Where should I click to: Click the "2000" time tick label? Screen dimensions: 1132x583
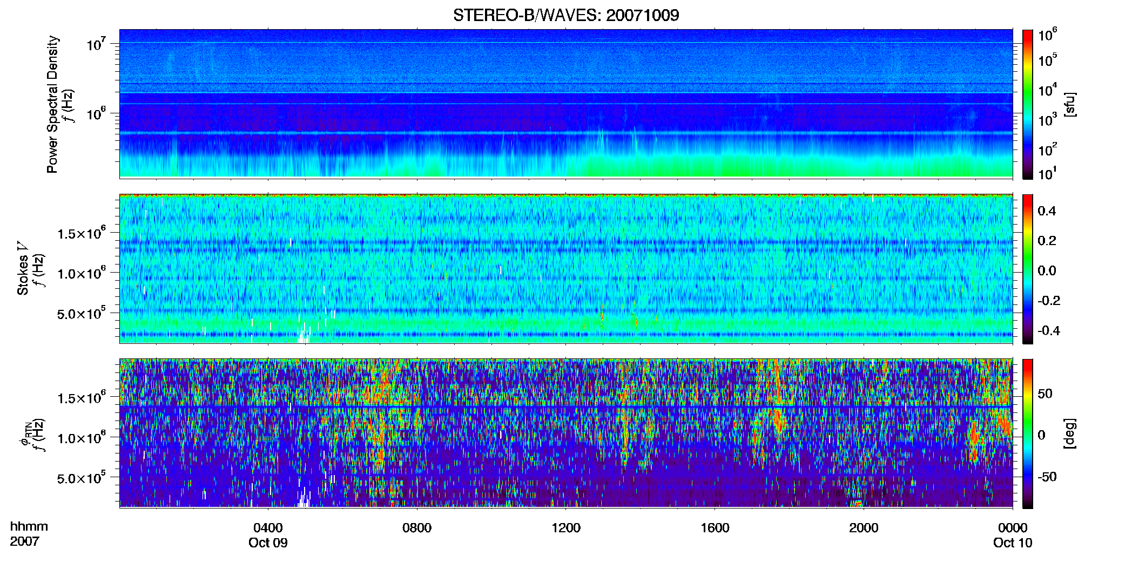point(864,528)
